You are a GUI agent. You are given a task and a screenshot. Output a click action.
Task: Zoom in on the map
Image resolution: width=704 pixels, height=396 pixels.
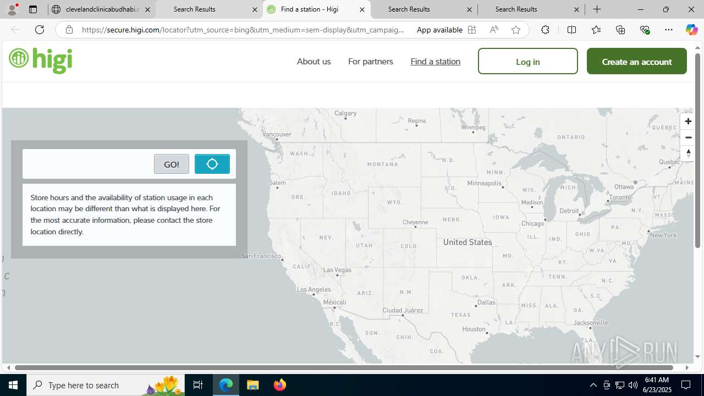688,122
